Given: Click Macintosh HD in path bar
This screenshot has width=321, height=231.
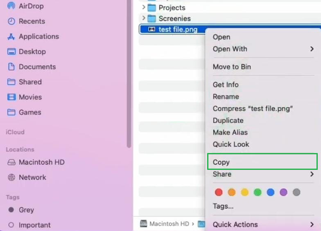Looking at the screenshot, I should click(x=169, y=224).
